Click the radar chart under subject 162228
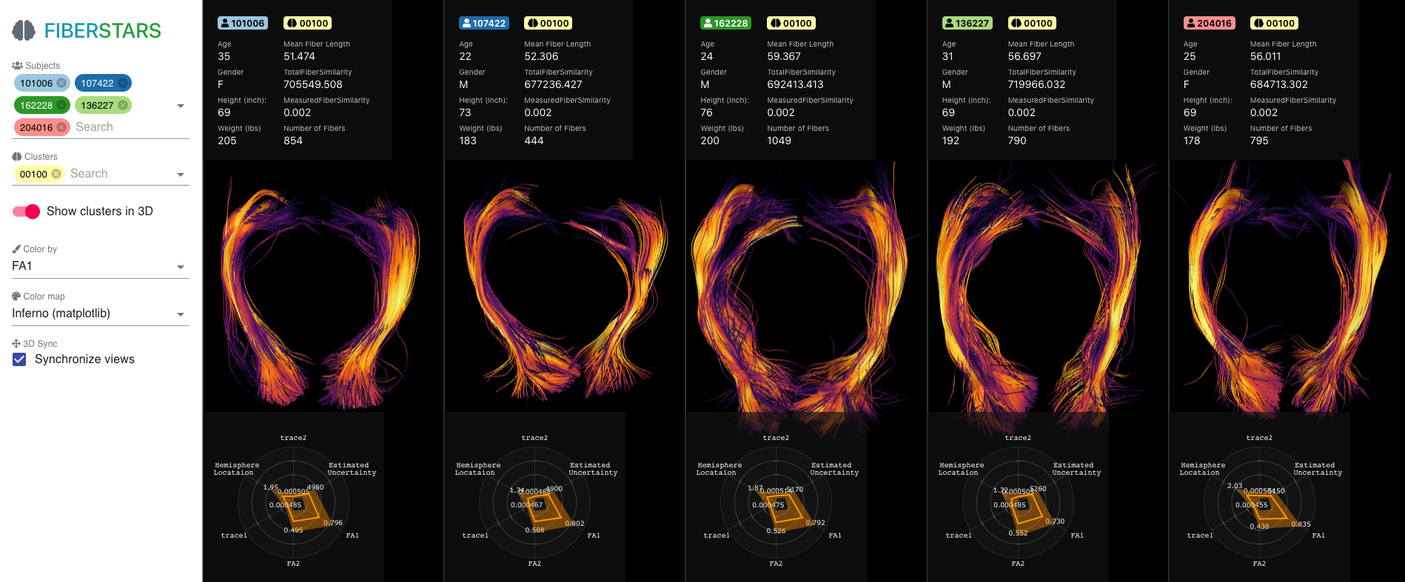 777,501
